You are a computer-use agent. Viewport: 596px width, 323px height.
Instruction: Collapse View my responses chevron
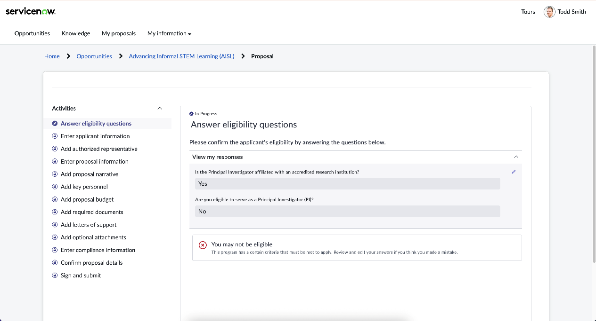pyautogui.click(x=516, y=157)
